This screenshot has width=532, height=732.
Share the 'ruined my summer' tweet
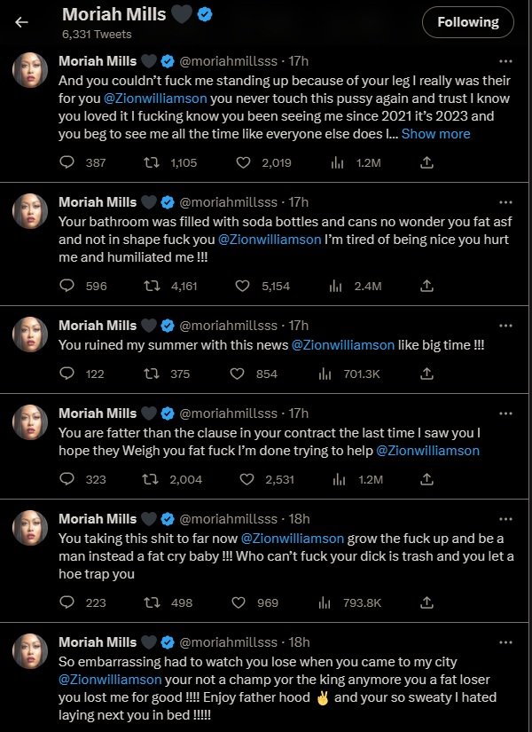tap(426, 374)
